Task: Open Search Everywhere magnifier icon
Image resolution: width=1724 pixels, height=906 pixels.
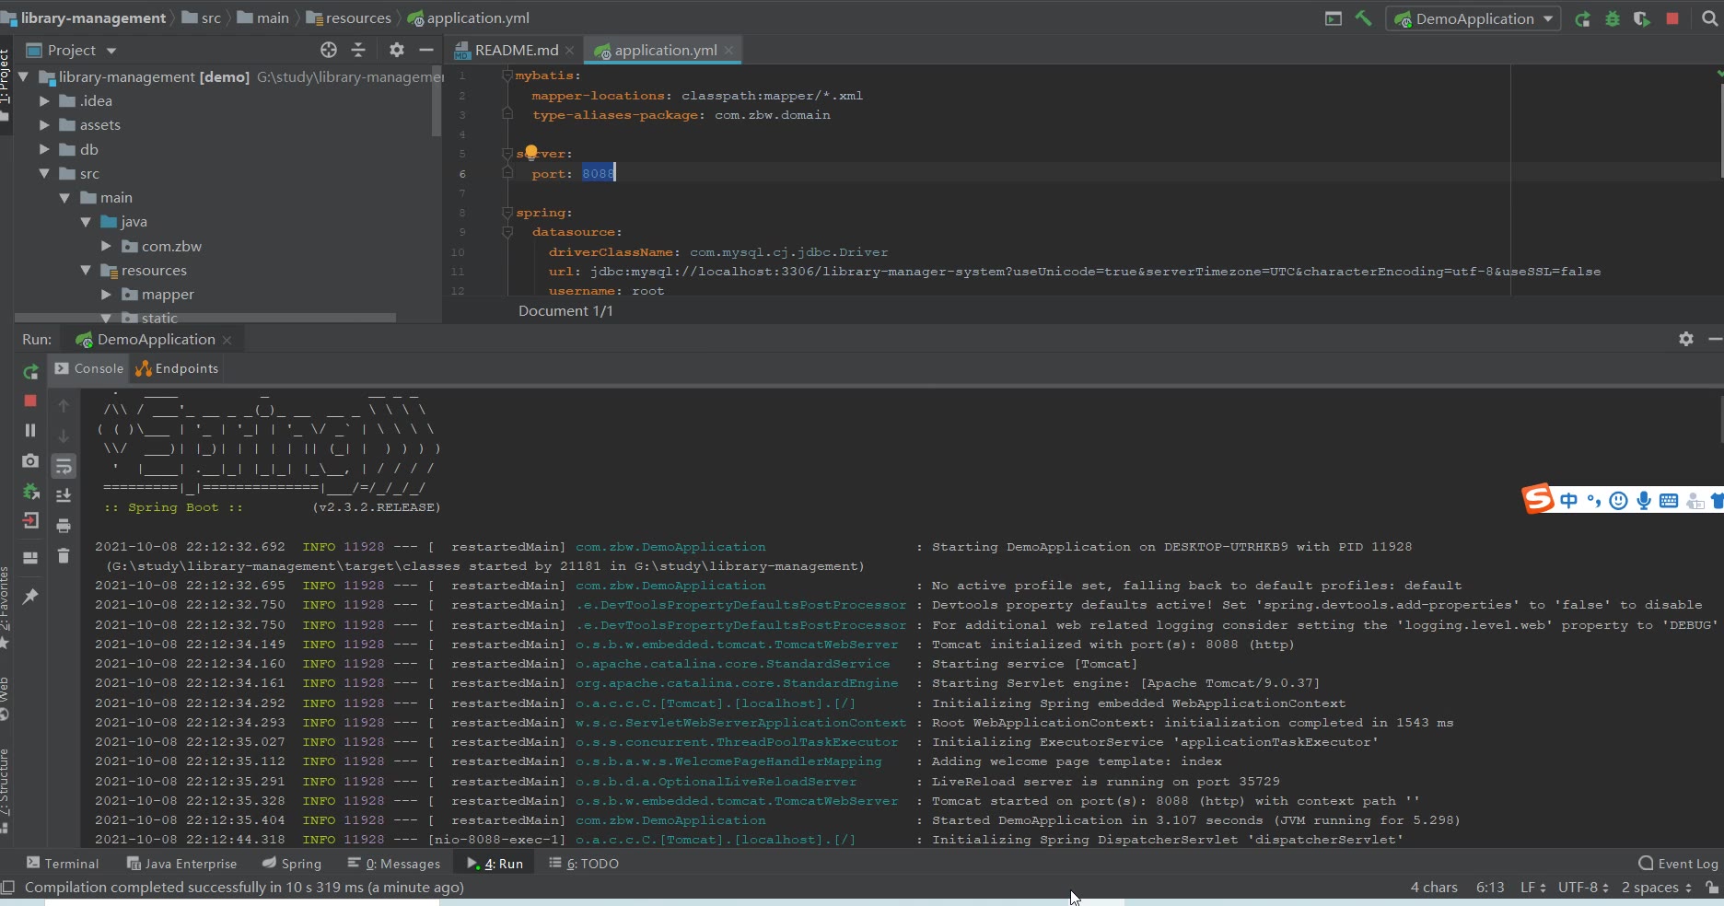Action: [x=1709, y=18]
